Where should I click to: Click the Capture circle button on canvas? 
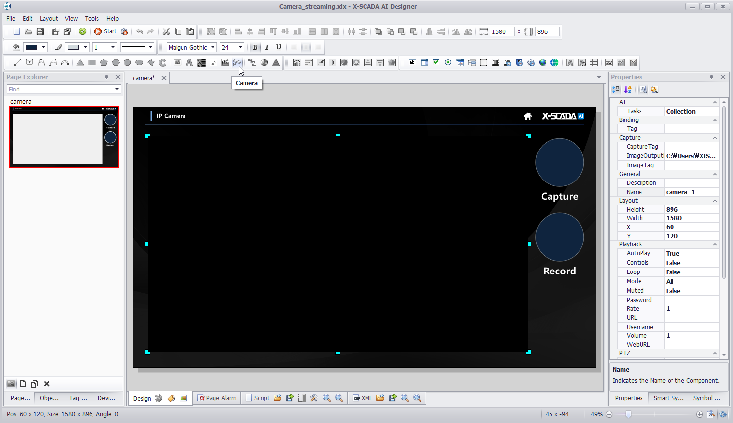559,163
